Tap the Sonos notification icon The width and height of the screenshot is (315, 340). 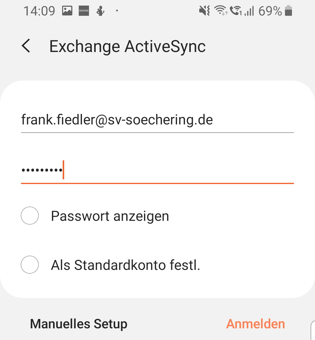click(84, 11)
